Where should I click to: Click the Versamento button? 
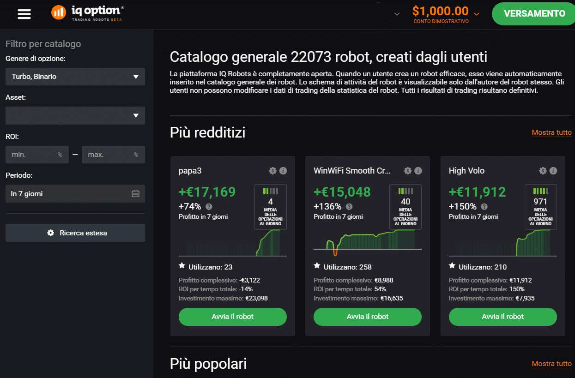point(534,14)
